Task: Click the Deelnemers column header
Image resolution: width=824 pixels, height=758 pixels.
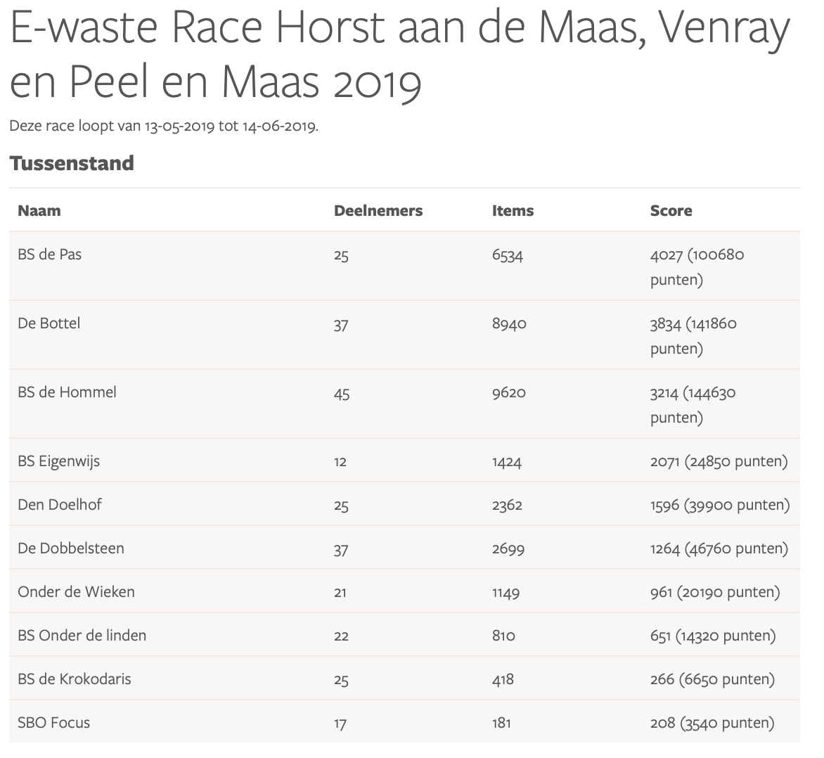Action: pyautogui.click(x=378, y=211)
